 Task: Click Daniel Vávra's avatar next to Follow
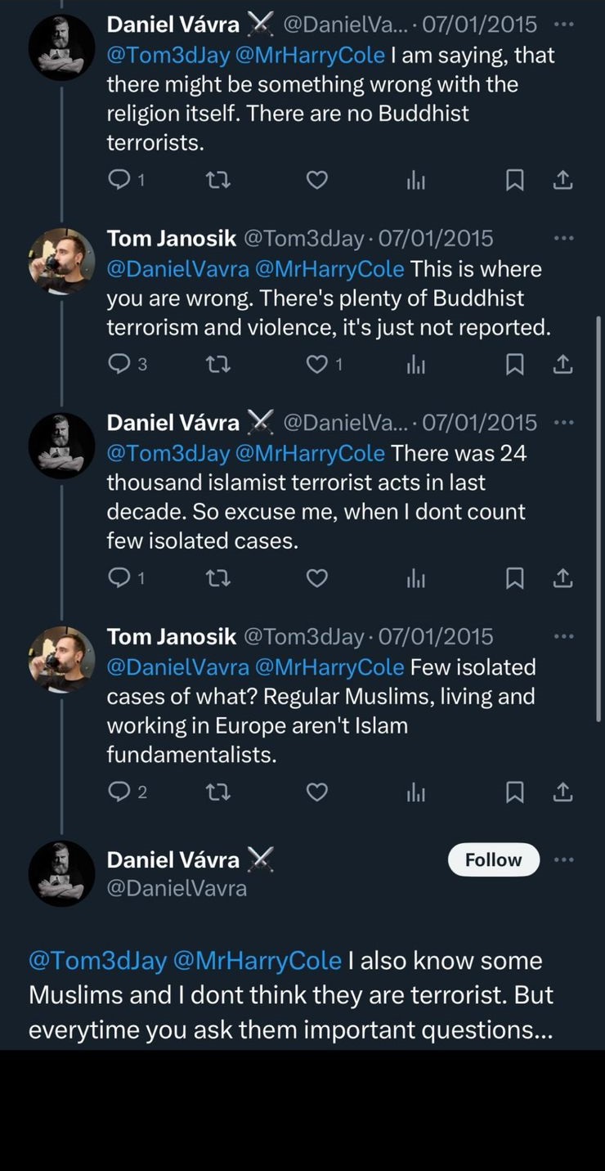61,873
